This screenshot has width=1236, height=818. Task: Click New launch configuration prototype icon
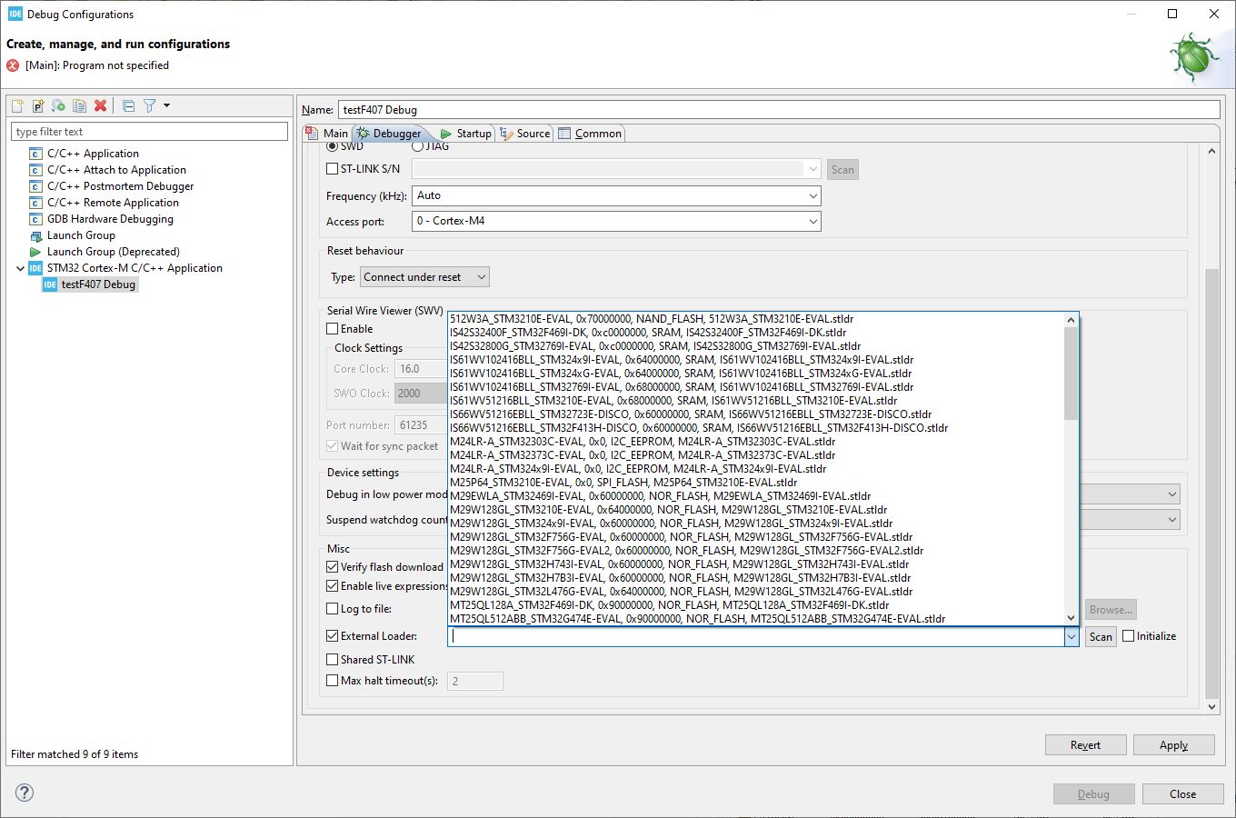tap(38, 106)
